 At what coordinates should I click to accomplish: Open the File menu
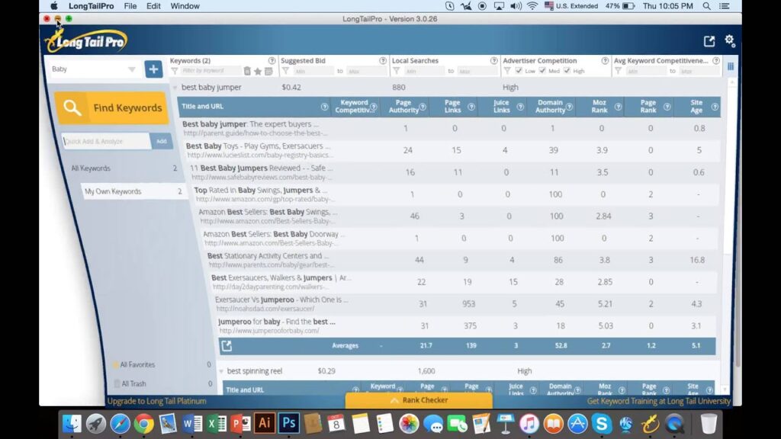tap(130, 6)
